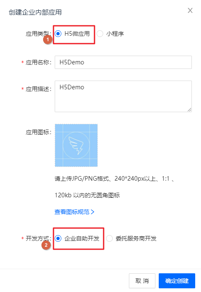This screenshot has width=201, height=292.
Task: Confirm with the 确定创建 button
Action: click(x=177, y=281)
